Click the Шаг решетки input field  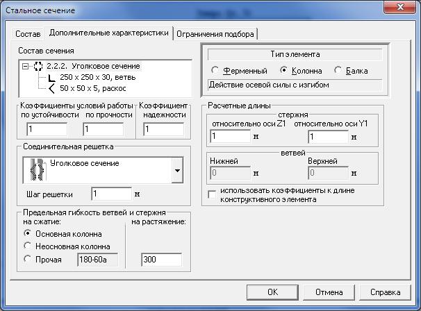111,194
